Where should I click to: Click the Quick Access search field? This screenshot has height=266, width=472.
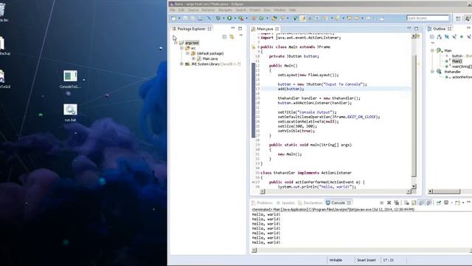click(428, 18)
